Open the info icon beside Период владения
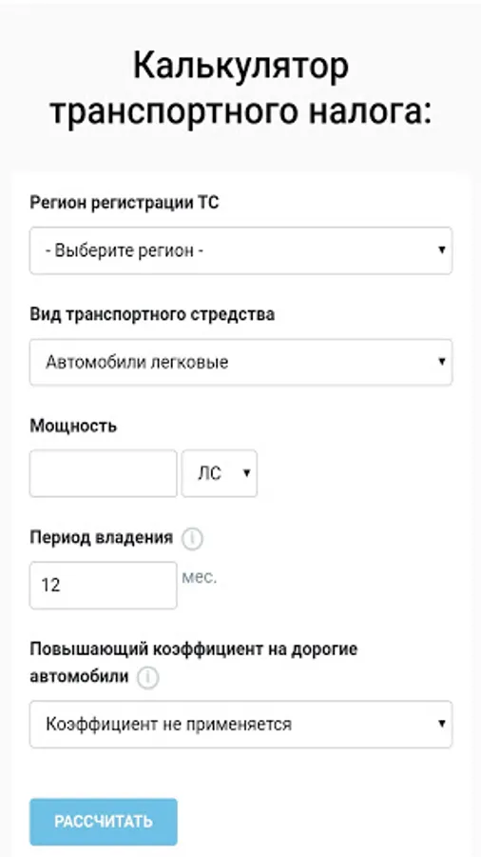Viewport: 481px width, 857px height. [192, 540]
